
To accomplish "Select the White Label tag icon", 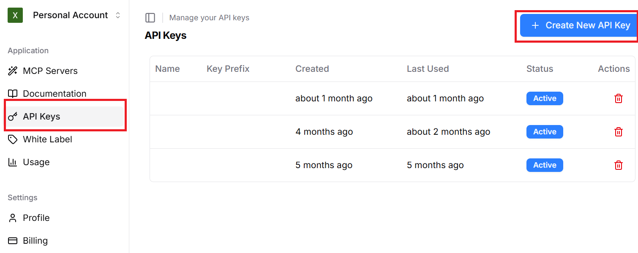I will tap(13, 139).
